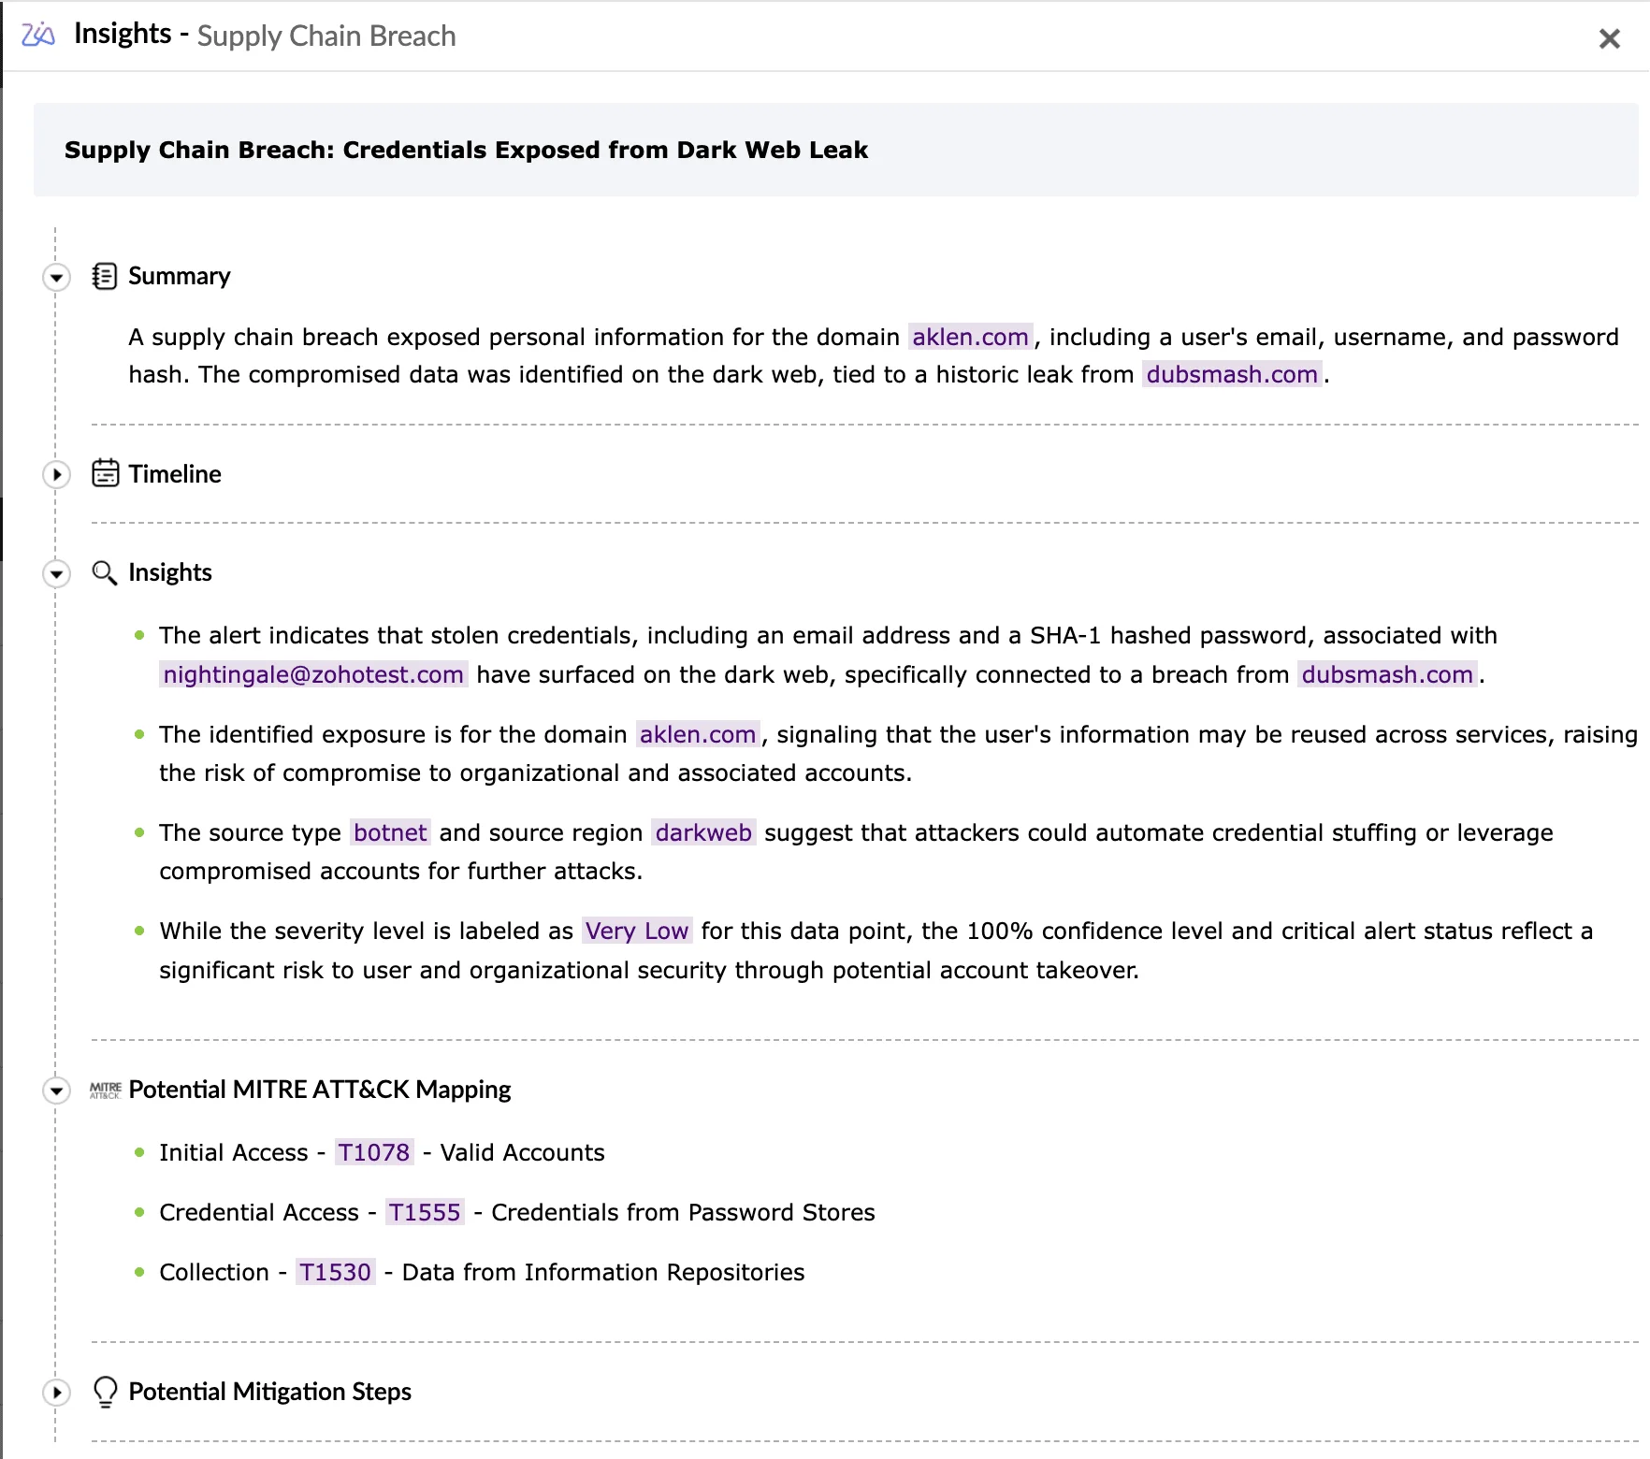This screenshot has width=1650, height=1459.
Task: Click the 'Insights - Supply Chain Breach' header title
Action: (x=265, y=35)
